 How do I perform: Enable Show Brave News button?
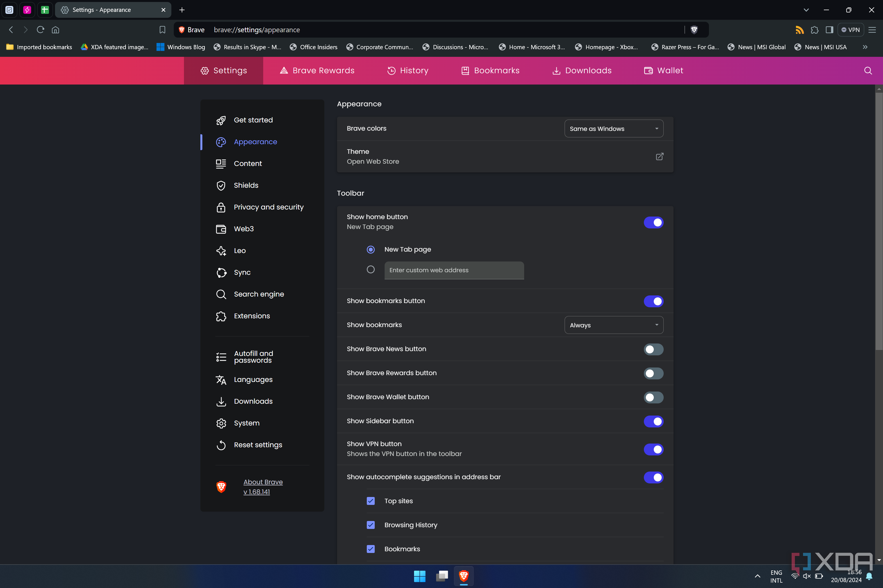pos(653,349)
